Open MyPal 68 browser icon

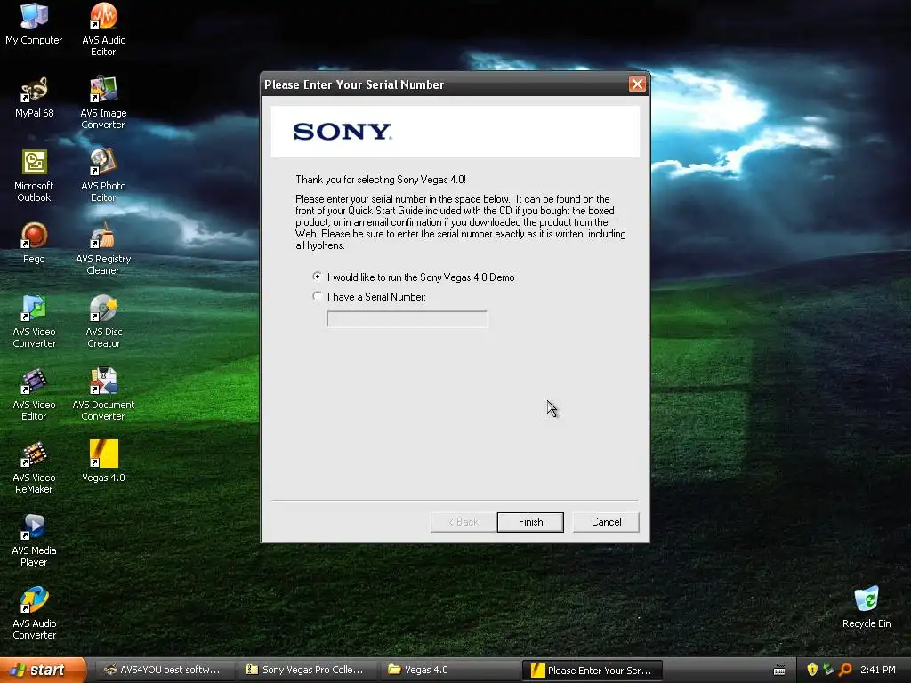click(x=35, y=98)
